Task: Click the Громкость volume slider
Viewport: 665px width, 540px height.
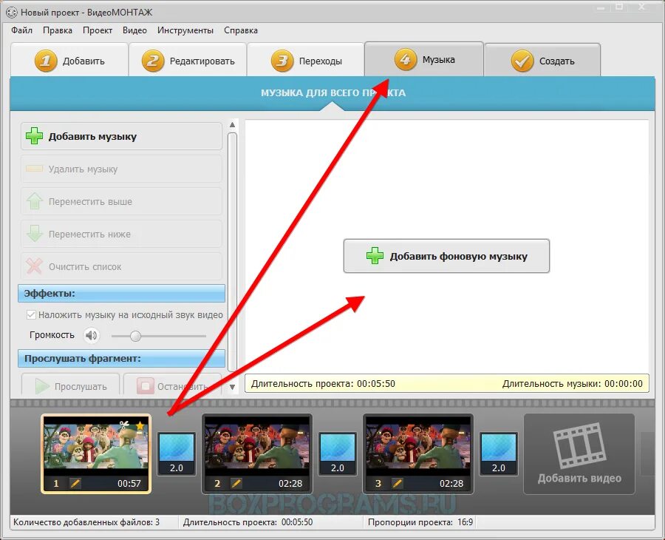Action: [x=159, y=336]
